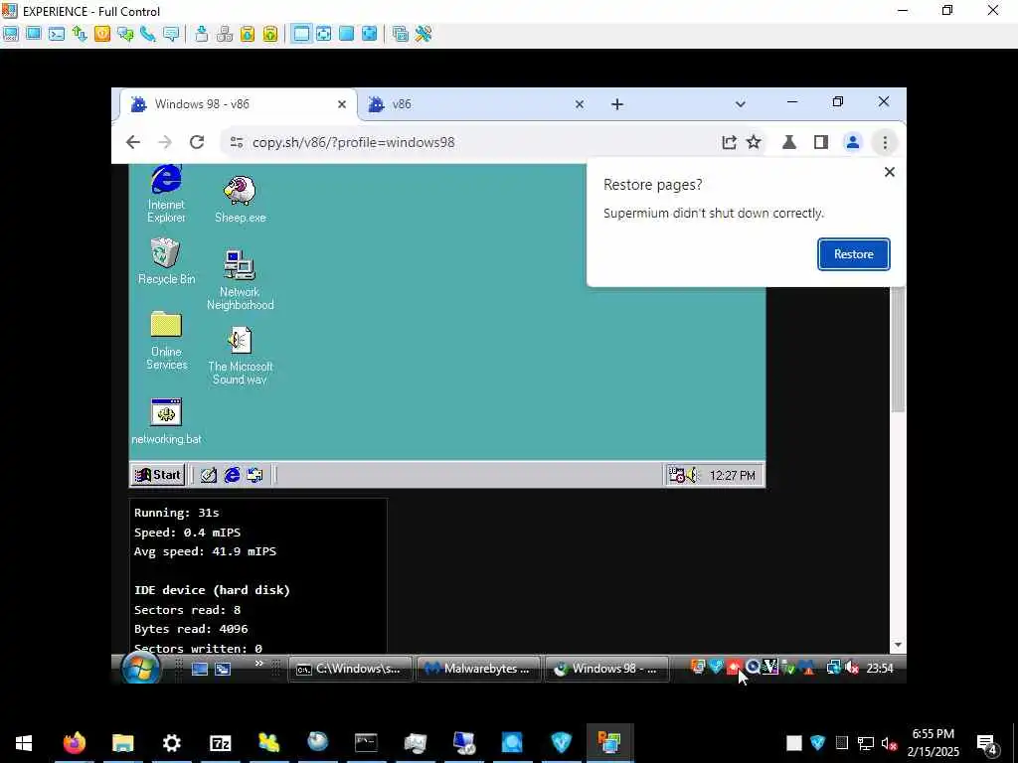
Task: Open the host Windows Start menu
Action: pyautogui.click(x=24, y=743)
